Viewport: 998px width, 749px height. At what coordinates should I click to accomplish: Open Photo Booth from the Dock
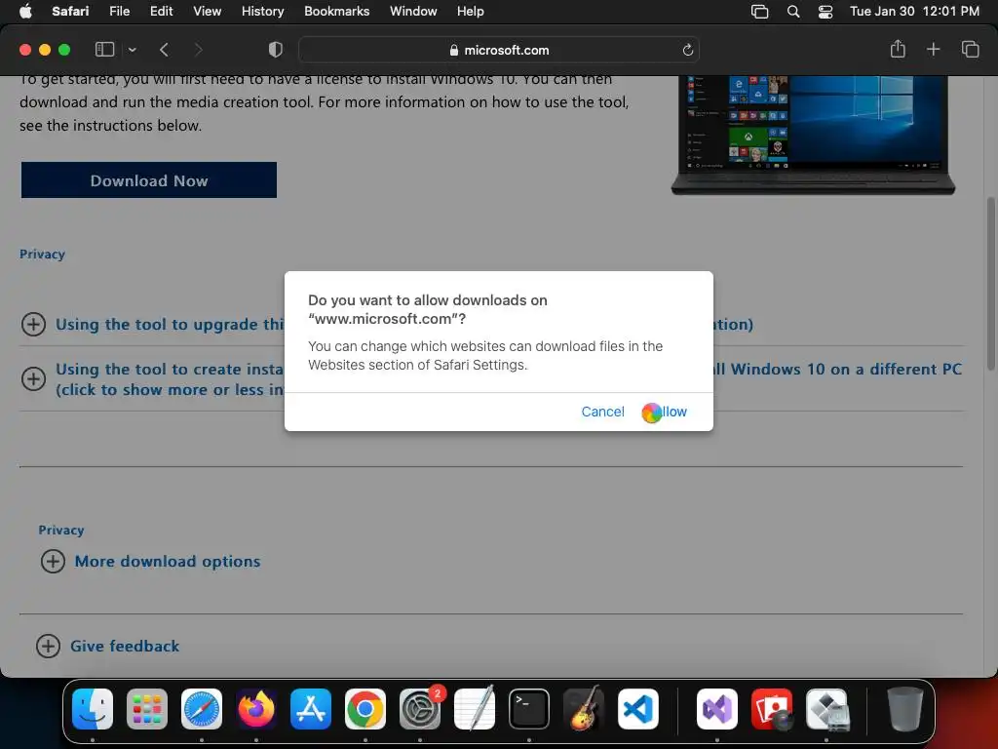click(772, 708)
